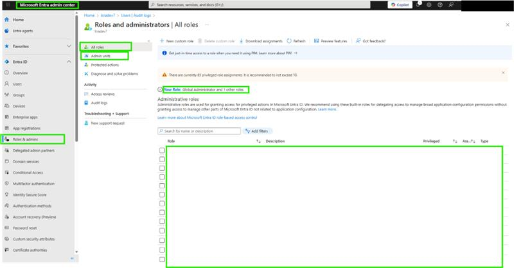
Task: Dismiss the privileged role assignments warning
Action: 503,73
